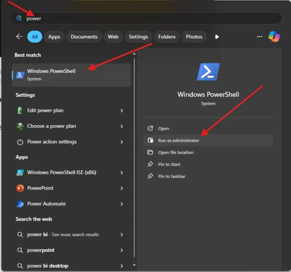291x272 pixels.
Task: Choose Pin to taskbar
Action: (x=208, y=176)
